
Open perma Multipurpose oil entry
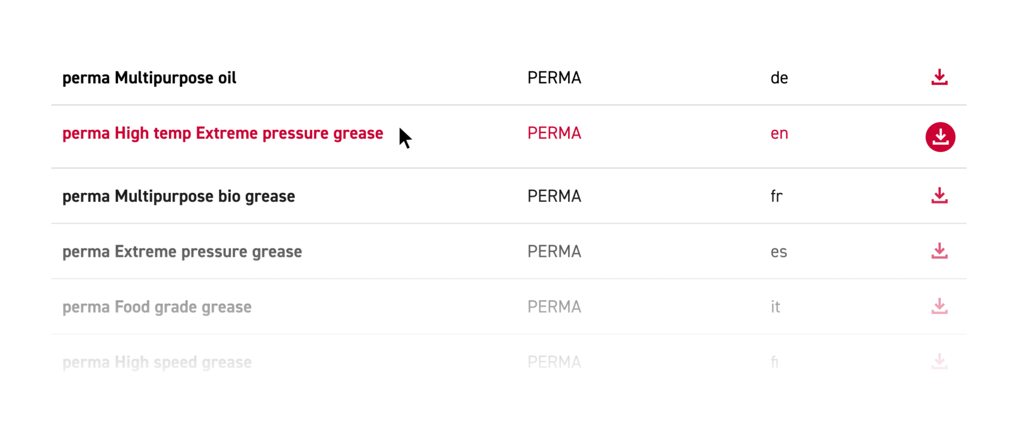click(x=149, y=78)
